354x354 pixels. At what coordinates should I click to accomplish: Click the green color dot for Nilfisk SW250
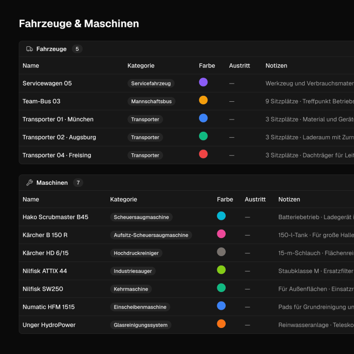(221, 288)
